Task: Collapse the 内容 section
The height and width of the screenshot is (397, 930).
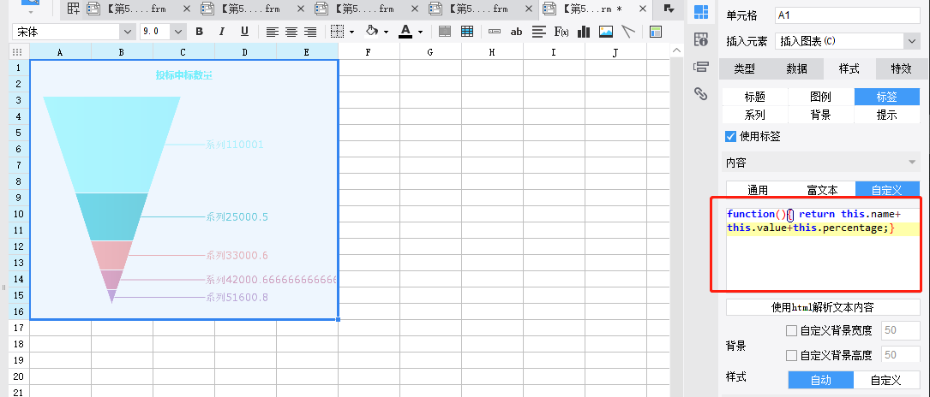Action: point(912,162)
